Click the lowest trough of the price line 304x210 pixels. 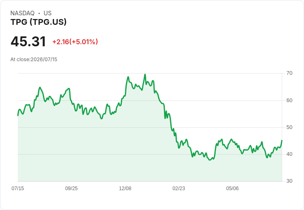210,160
